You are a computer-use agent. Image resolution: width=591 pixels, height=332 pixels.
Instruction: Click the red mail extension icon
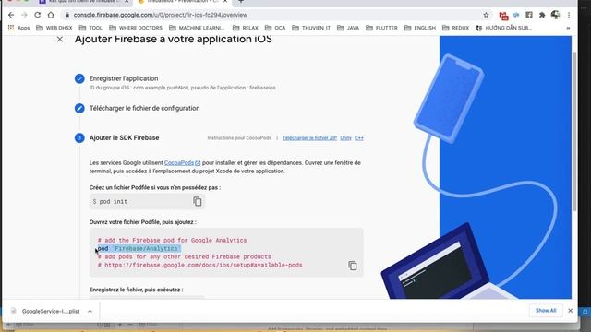point(503,16)
